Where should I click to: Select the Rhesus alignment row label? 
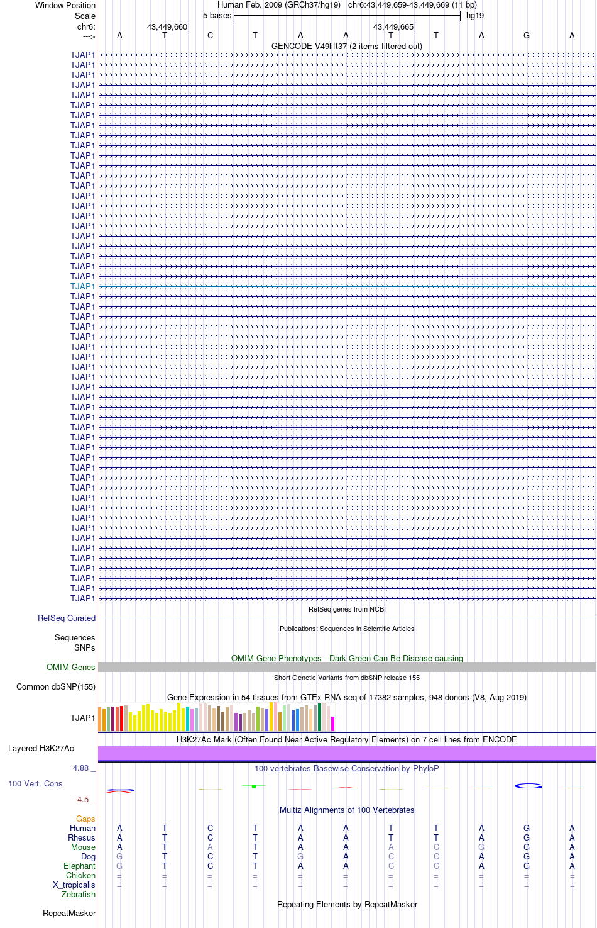[82, 838]
